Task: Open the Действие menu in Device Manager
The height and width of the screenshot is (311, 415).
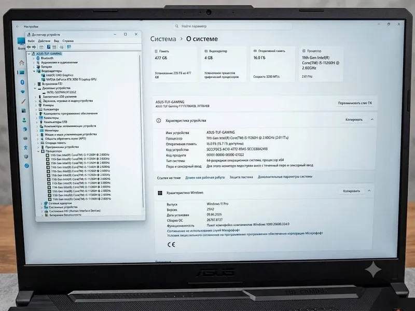Action: click(44, 41)
